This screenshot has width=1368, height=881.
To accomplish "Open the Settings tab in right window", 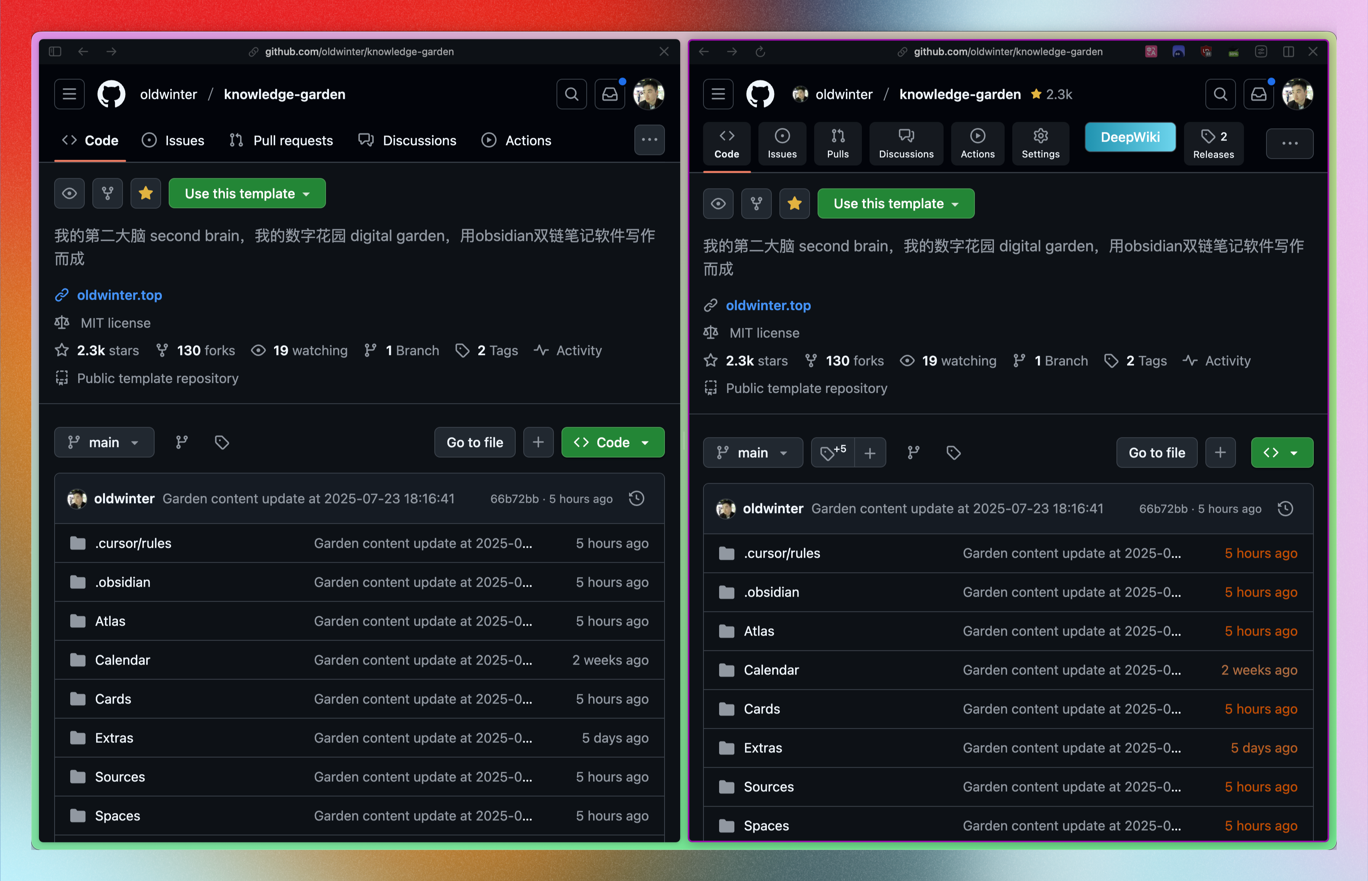I will [1040, 144].
